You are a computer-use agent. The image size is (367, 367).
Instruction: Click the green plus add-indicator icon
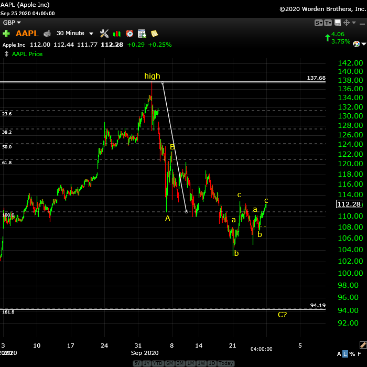coord(6,34)
